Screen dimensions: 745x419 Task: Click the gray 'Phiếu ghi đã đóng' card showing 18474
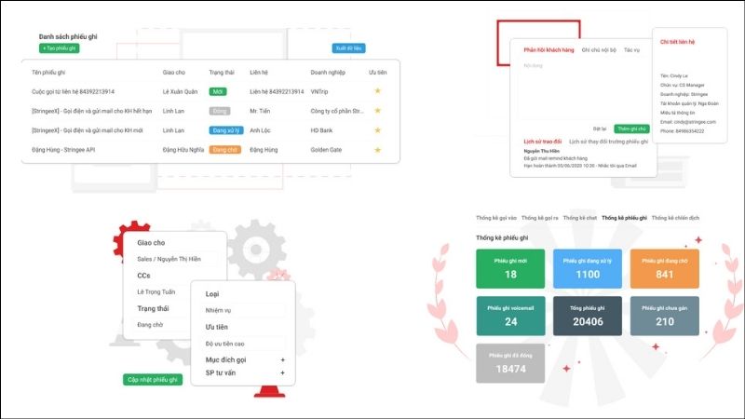point(510,363)
